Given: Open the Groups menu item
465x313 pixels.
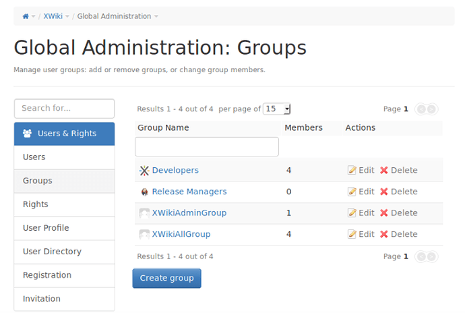Looking at the screenshot, I should pyautogui.click(x=64, y=181).
